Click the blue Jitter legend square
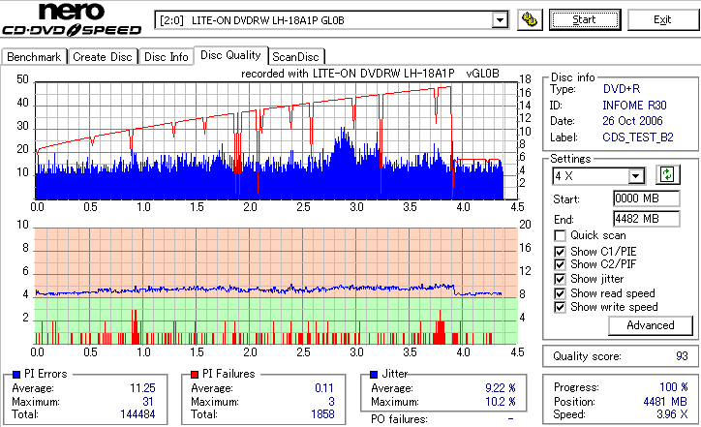This screenshot has height=427, width=701. 374,375
